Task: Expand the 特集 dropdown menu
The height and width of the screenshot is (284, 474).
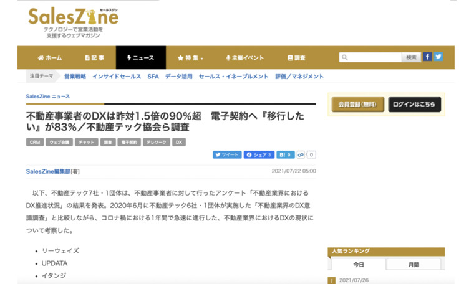Action: coord(191,58)
